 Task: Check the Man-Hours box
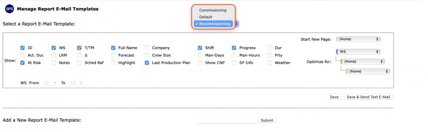point(234,55)
